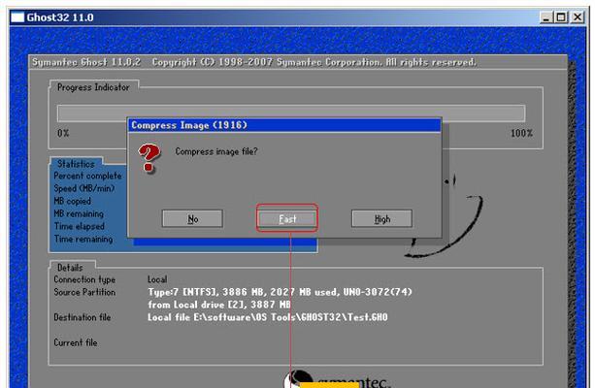Click the Symantec Ghost 11.0.2 copyright header

tap(253, 62)
